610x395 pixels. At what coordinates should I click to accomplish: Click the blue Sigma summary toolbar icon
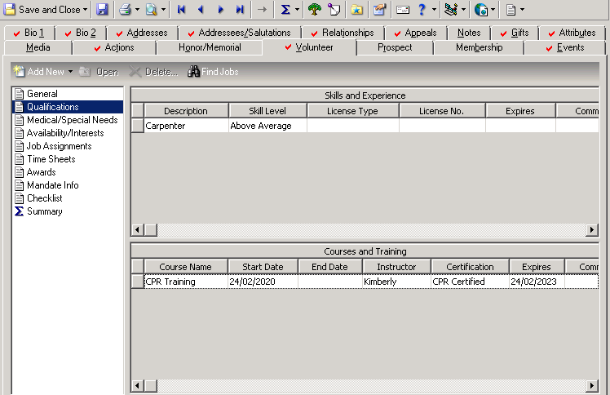[285, 9]
